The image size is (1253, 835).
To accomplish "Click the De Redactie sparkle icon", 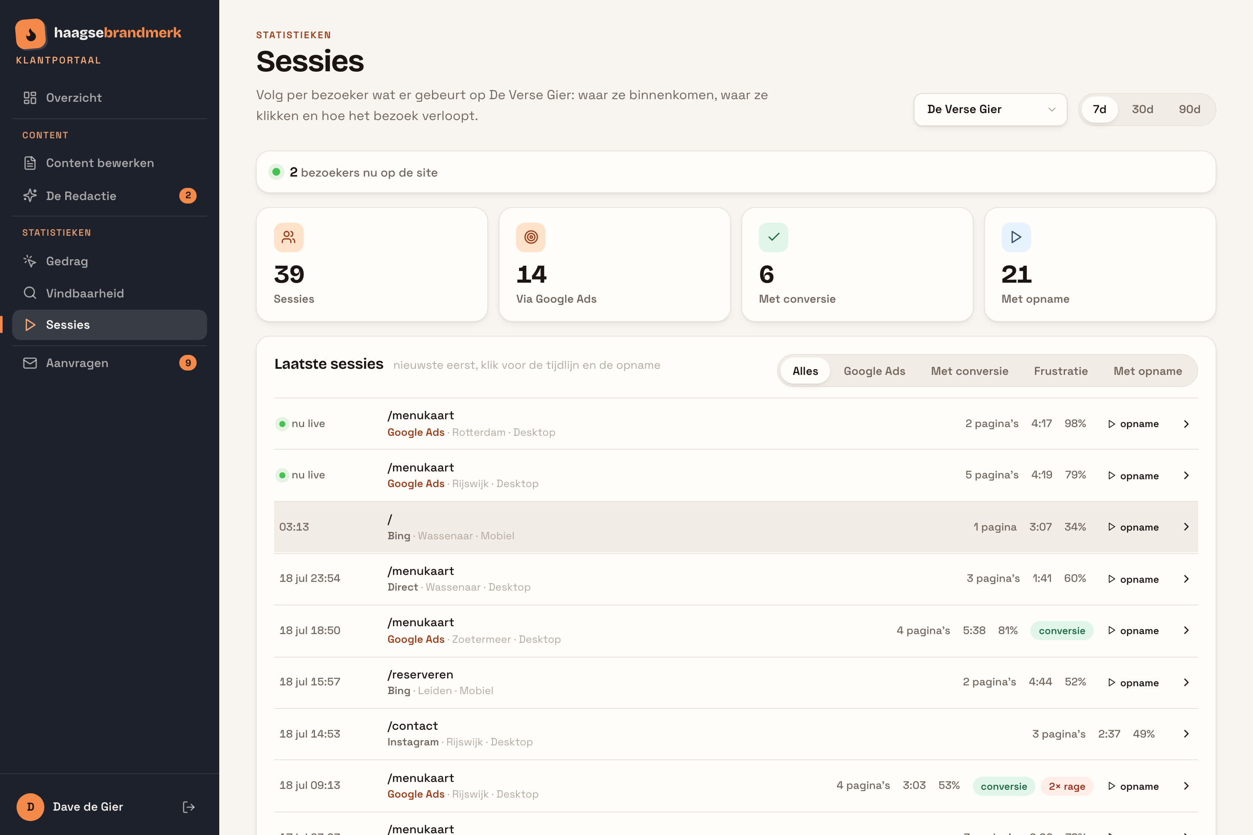I will click(30, 195).
